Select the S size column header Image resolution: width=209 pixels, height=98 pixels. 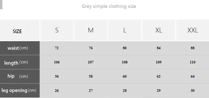pos(57,30)
